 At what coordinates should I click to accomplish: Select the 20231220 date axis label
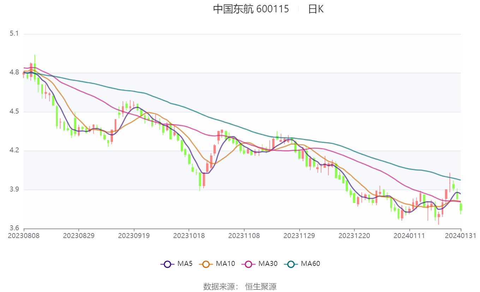tap(354, 236)
